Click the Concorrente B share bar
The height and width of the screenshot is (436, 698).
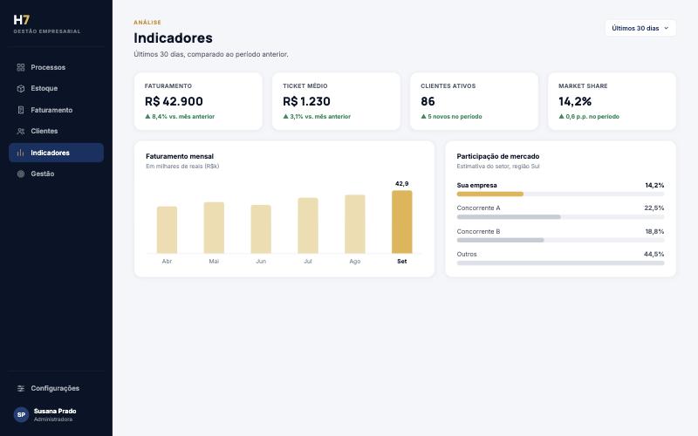coord(560,241)
